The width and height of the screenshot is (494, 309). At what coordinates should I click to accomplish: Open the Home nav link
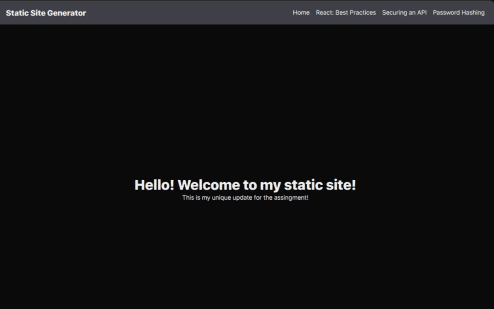(301, 12)
